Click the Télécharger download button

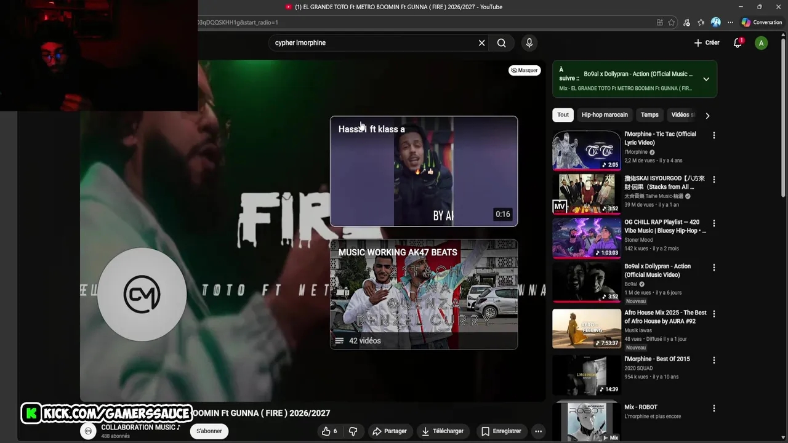coord(442,431)
